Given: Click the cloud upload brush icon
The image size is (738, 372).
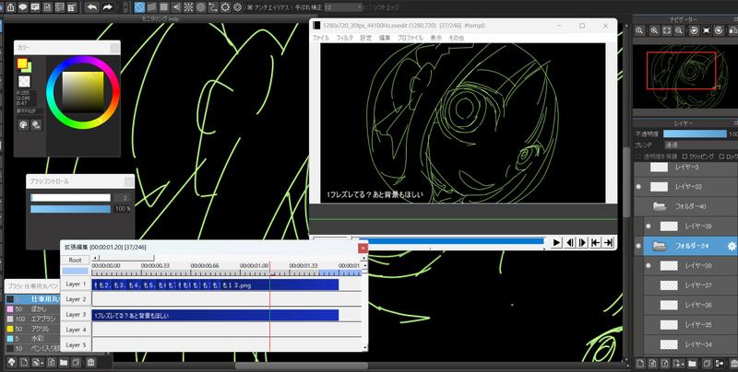Looking at the screenshot, I should 11,362.
